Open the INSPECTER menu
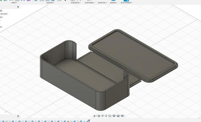Image resolution: width=201 pixels, height=122 pixels. tap(102, 3)
